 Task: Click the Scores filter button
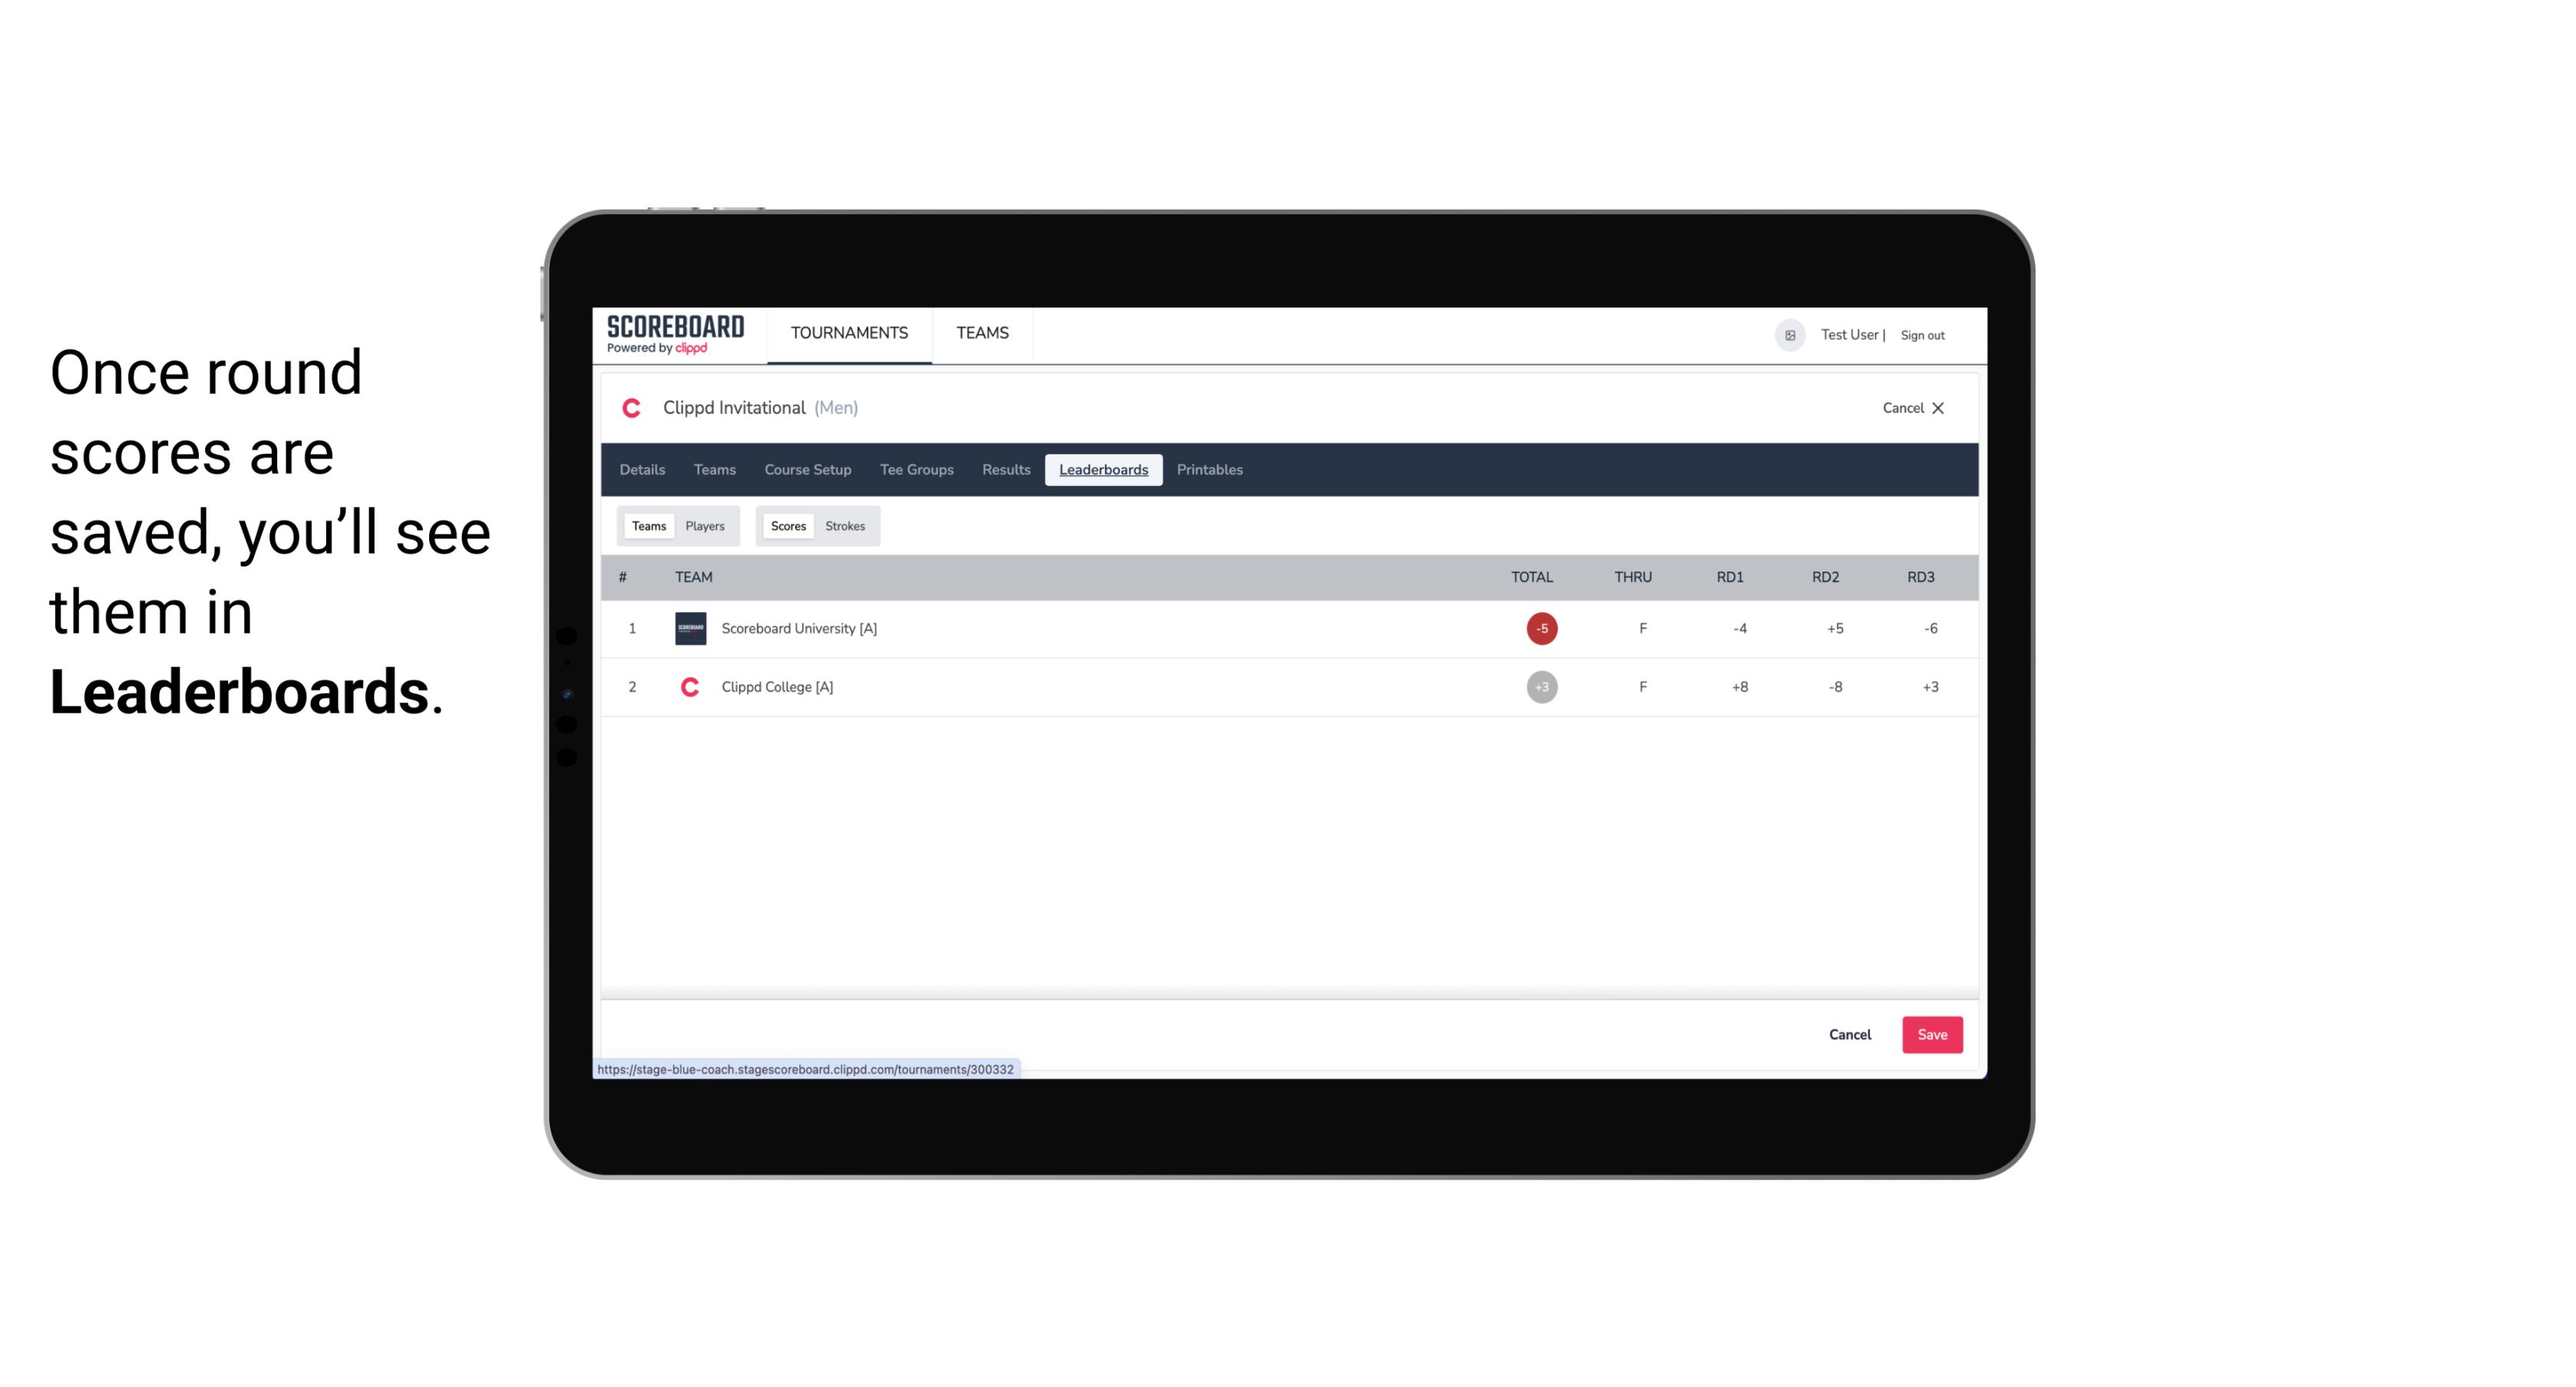click(x=787, y=525)
